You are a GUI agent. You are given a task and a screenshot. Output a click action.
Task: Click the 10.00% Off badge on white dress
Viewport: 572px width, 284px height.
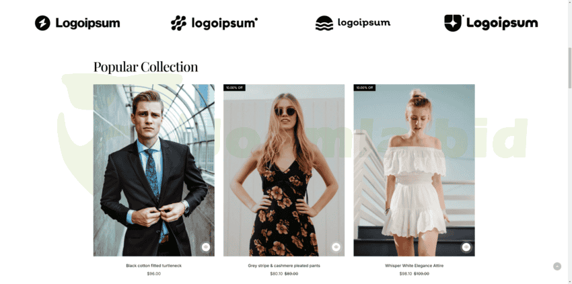click(365, 87)
